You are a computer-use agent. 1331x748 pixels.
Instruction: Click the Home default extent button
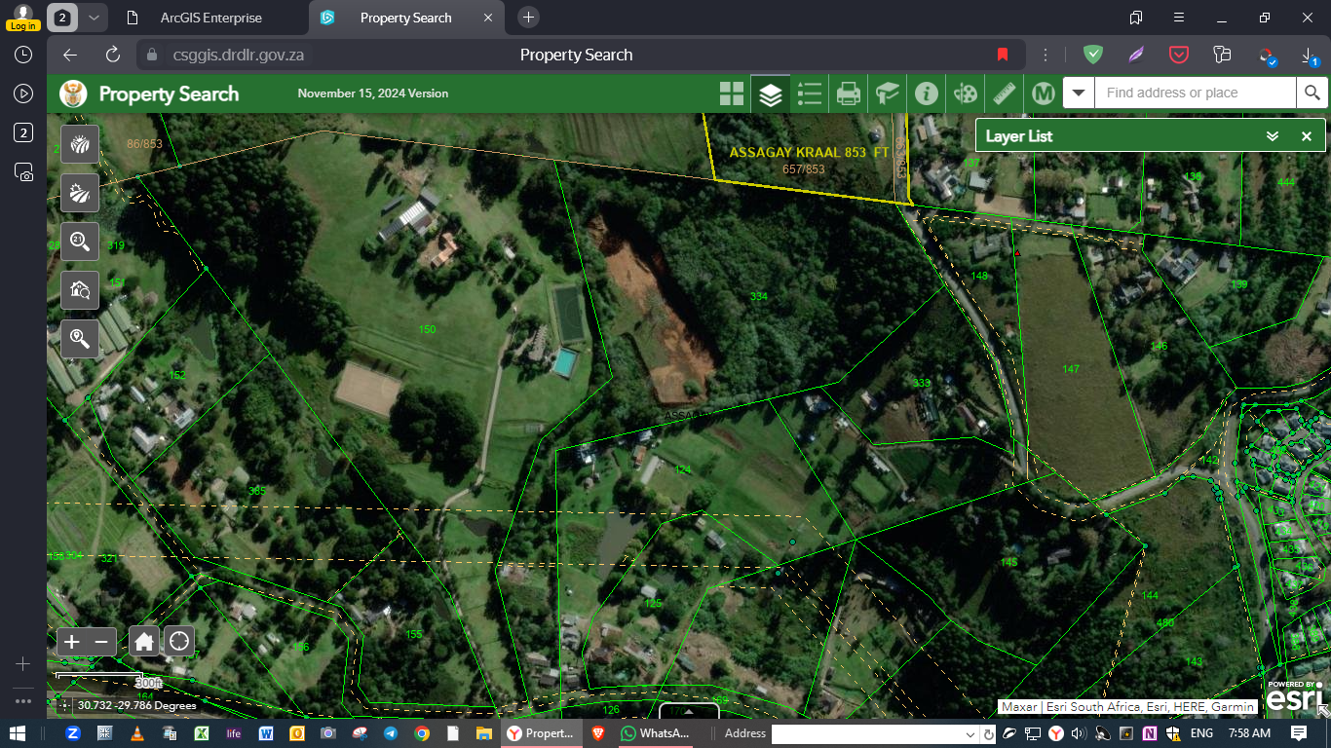(144, 642)
